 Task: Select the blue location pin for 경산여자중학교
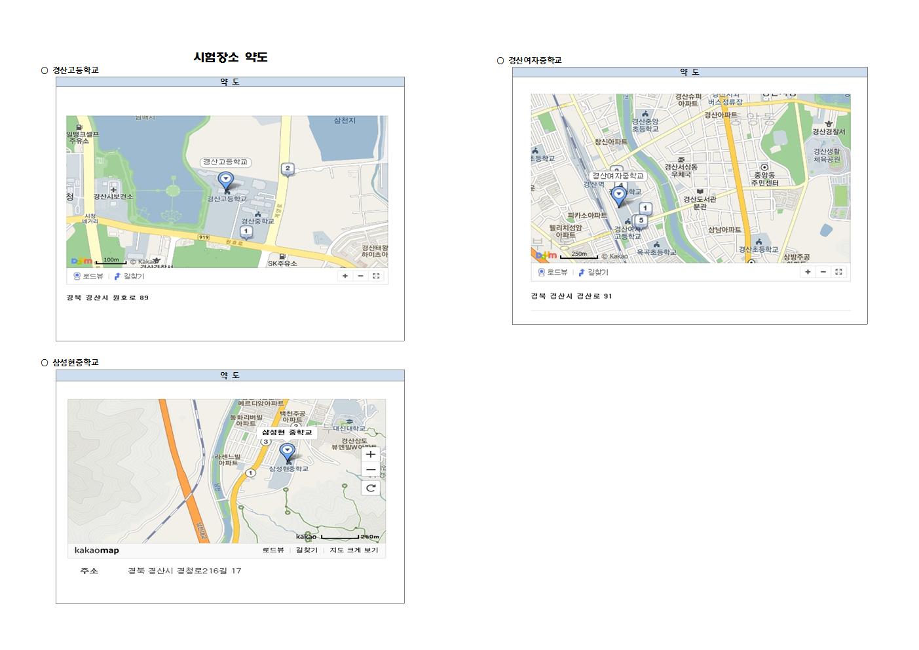(x=618, y=195)
